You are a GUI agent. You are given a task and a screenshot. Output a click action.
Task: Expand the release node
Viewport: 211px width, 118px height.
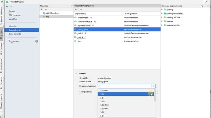click(162, 21)
